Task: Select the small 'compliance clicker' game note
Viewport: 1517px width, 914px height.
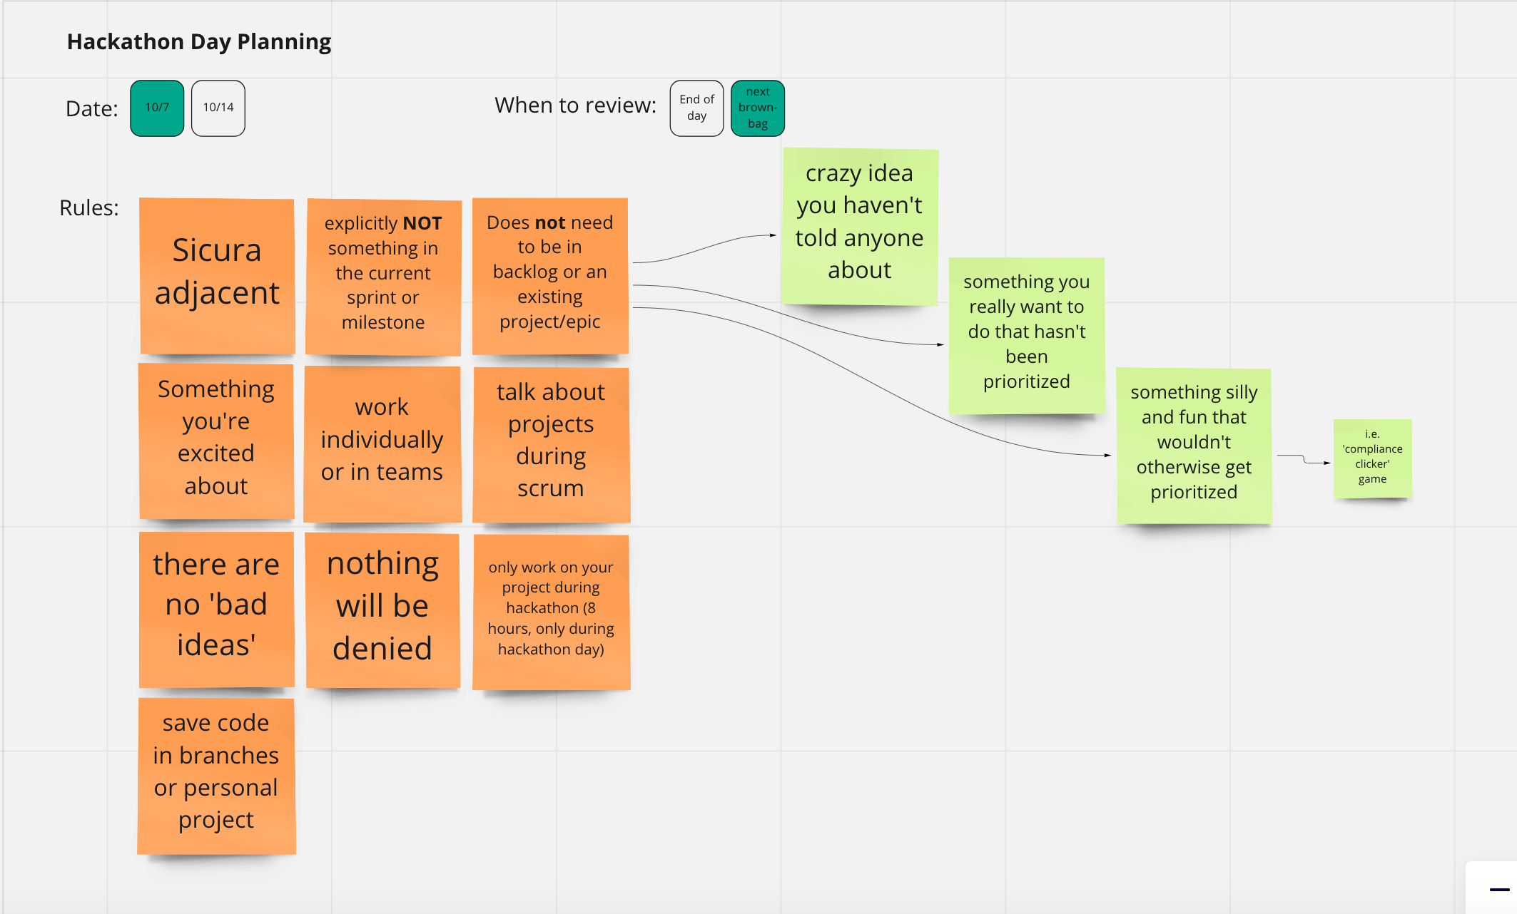Action: coord(1372,458)
